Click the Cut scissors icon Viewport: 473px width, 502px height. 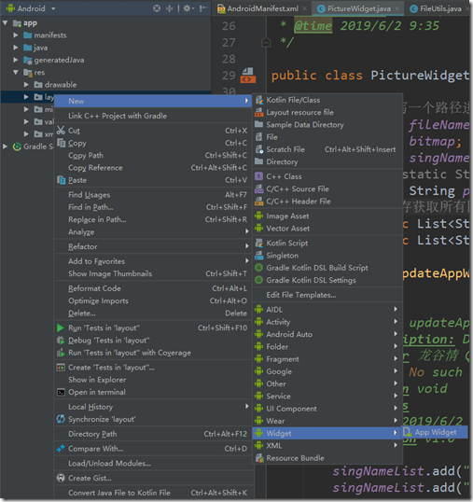click(61, 131)
